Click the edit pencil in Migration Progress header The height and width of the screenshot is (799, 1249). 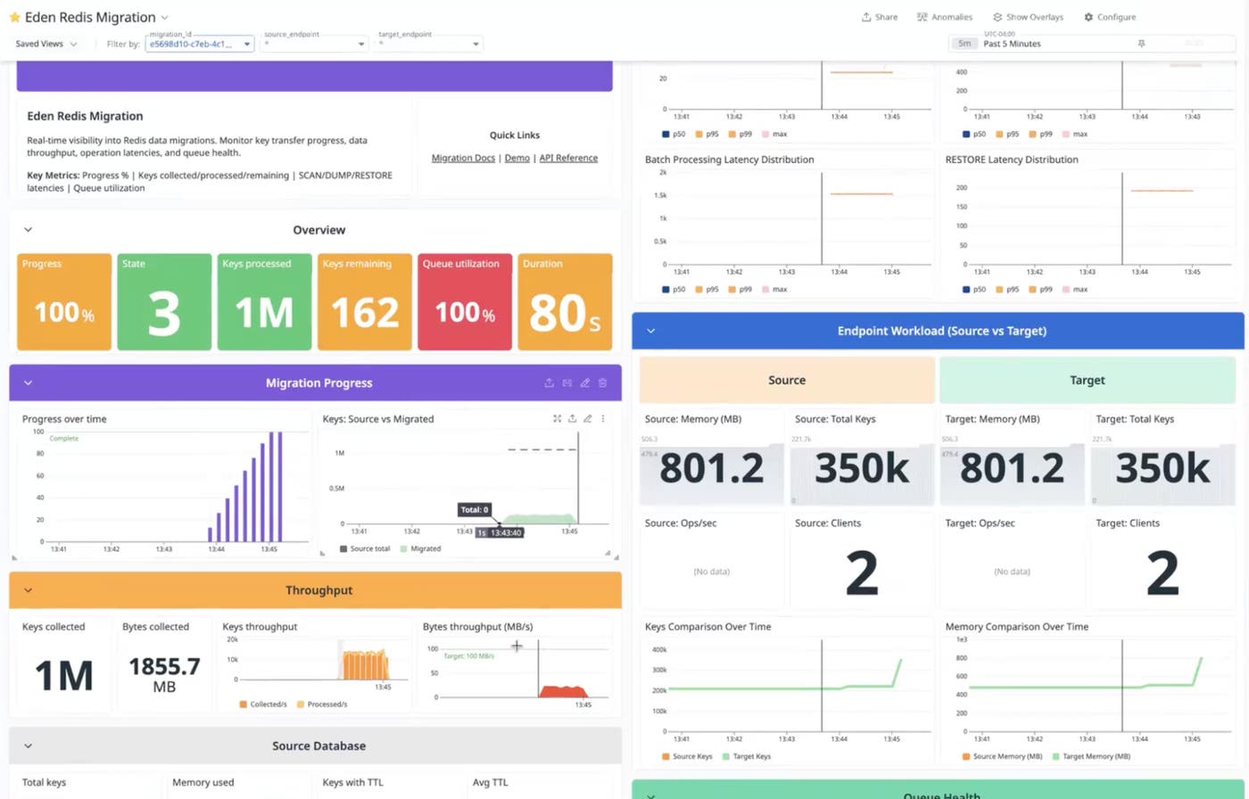tap(585, 383)
